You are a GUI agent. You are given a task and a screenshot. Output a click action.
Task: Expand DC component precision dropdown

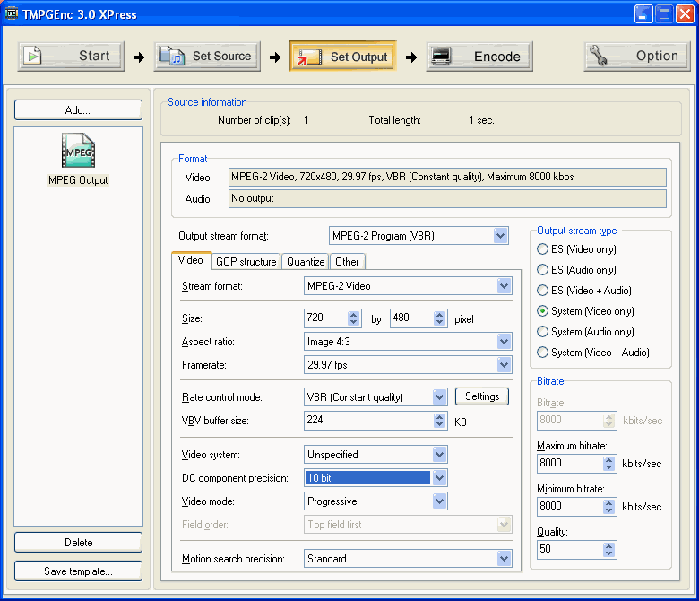439,478
